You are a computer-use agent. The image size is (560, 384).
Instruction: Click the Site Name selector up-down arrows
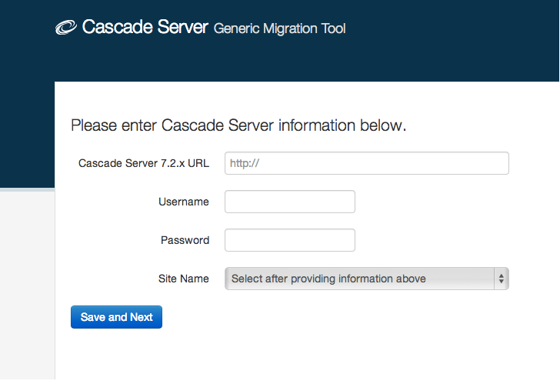(x=502, y=279)
